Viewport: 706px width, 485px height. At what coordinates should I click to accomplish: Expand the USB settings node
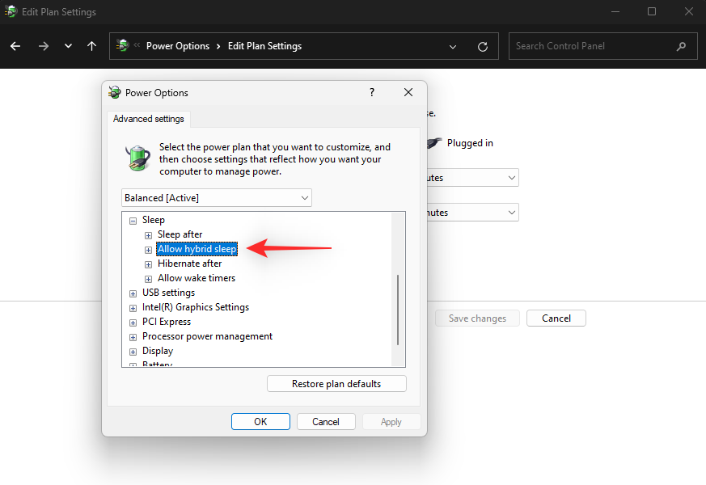[133, 293]
